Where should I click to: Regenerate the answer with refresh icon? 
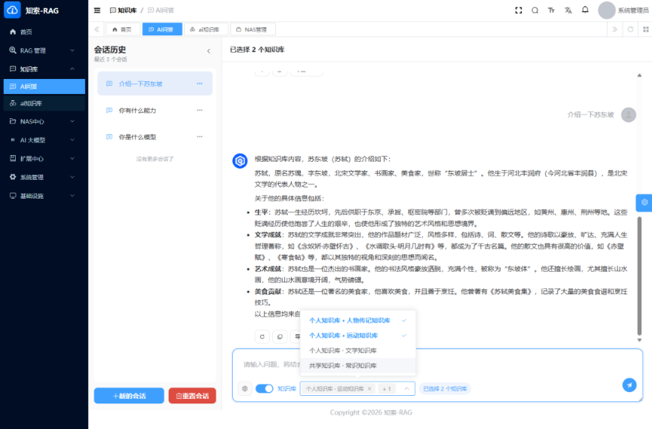pos(262,337)
